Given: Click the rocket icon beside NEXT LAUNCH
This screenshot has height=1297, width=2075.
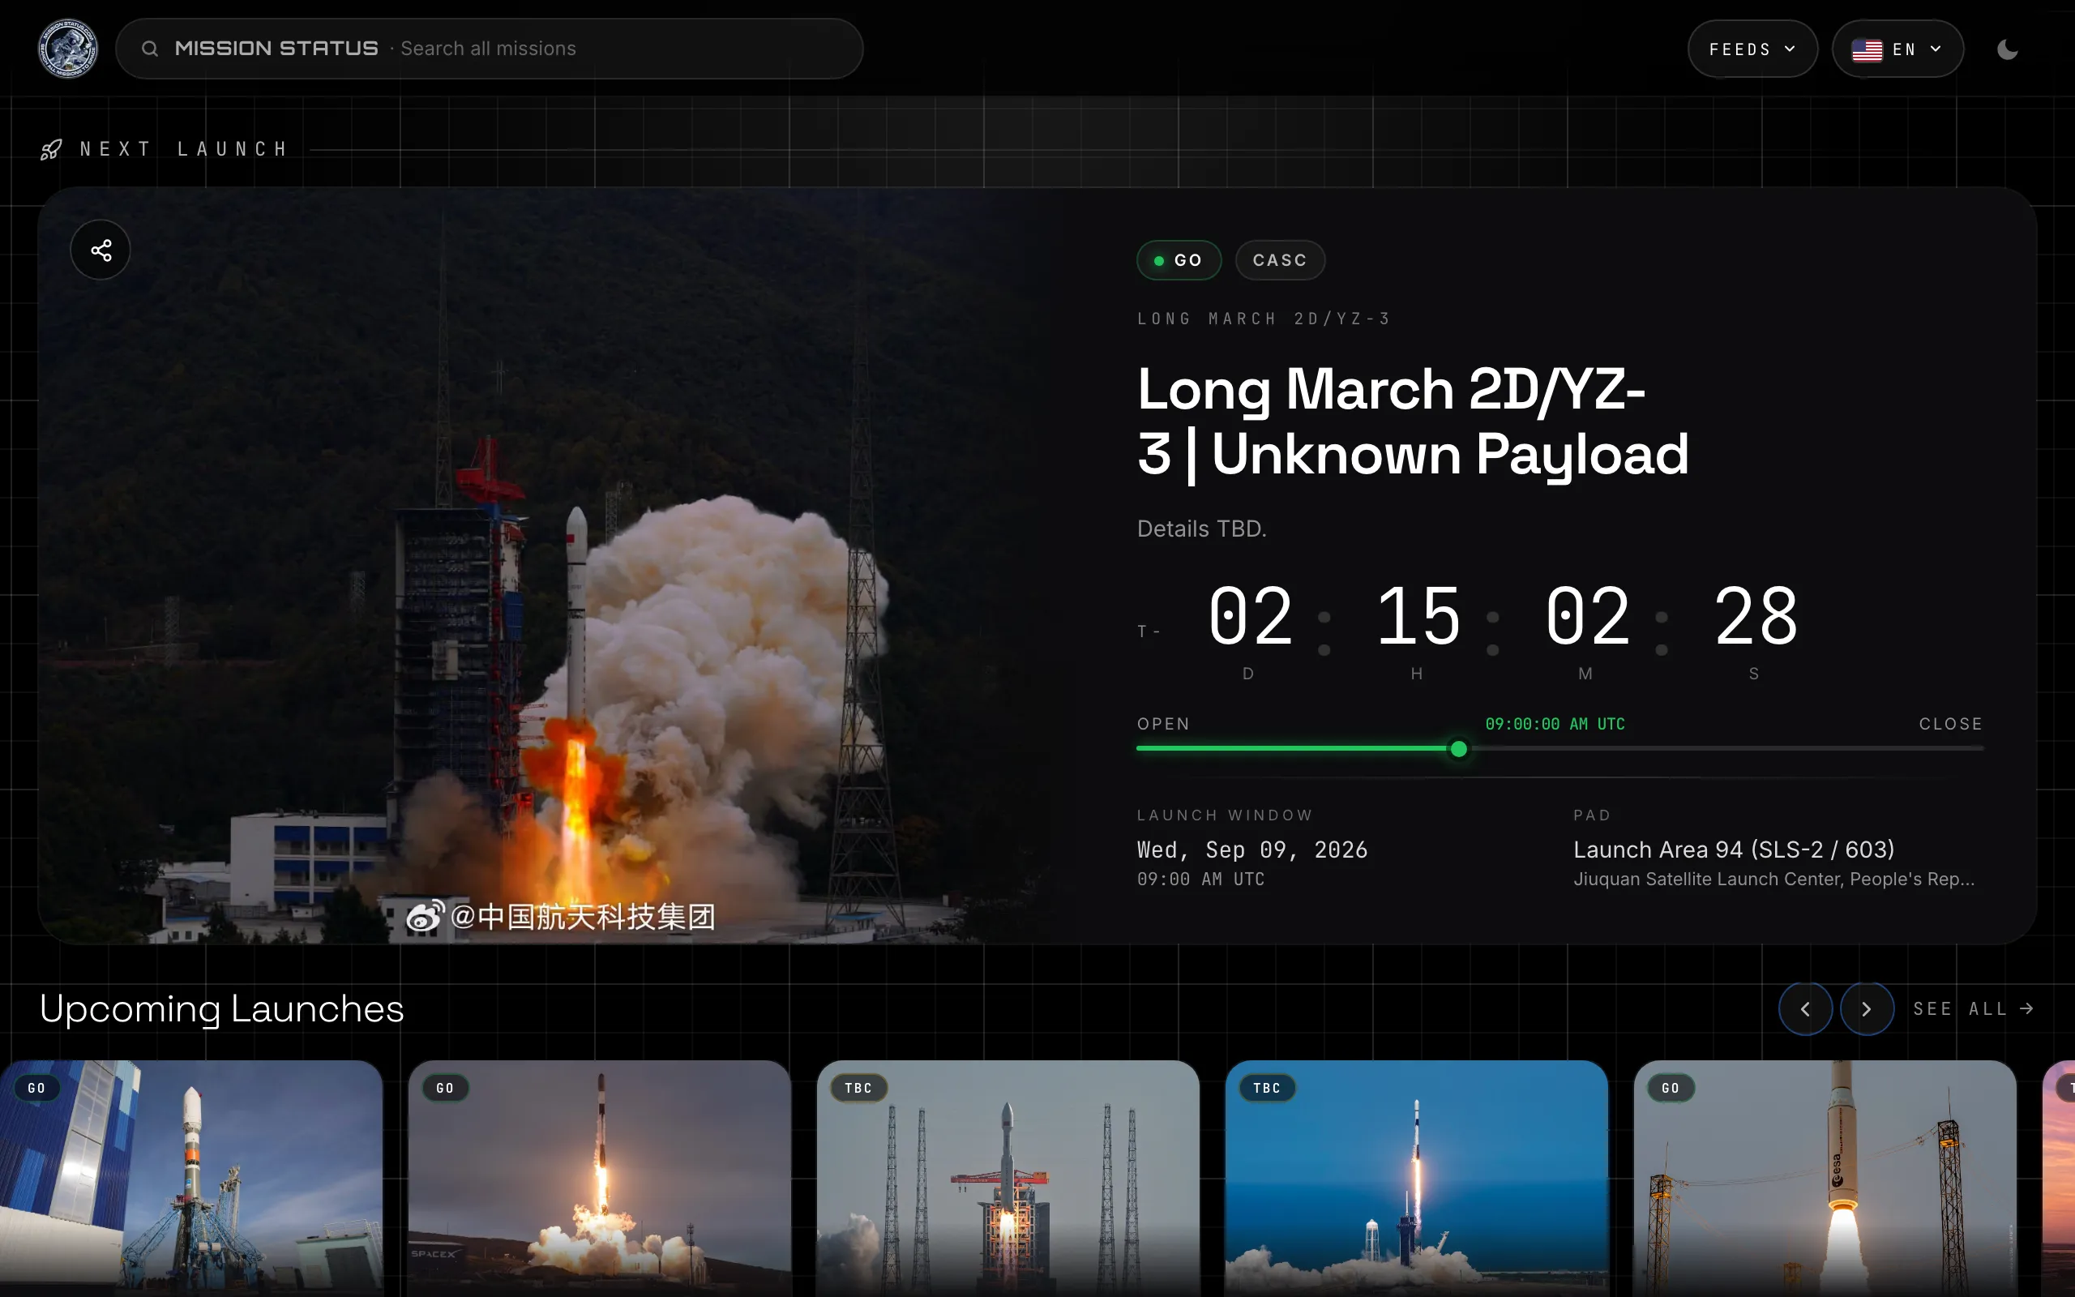Looking at the screenshot, I should click(51, 149).
